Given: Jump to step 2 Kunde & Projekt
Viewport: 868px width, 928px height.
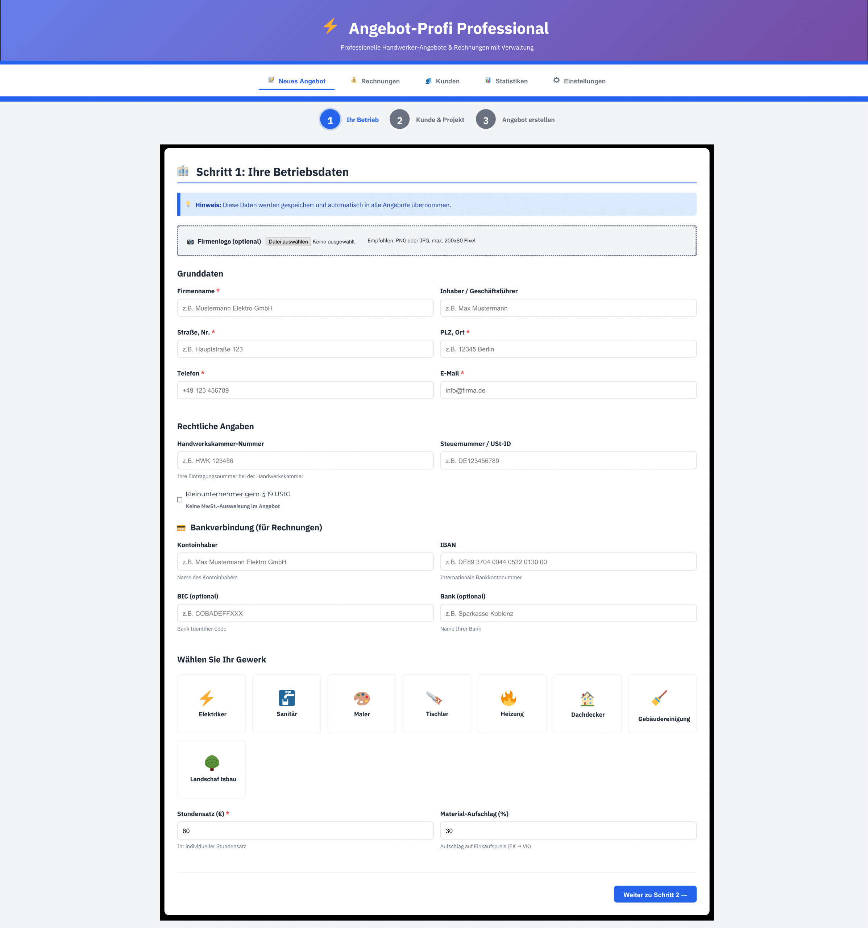Looking at the screenshot, I should click(x=400, y=120).
